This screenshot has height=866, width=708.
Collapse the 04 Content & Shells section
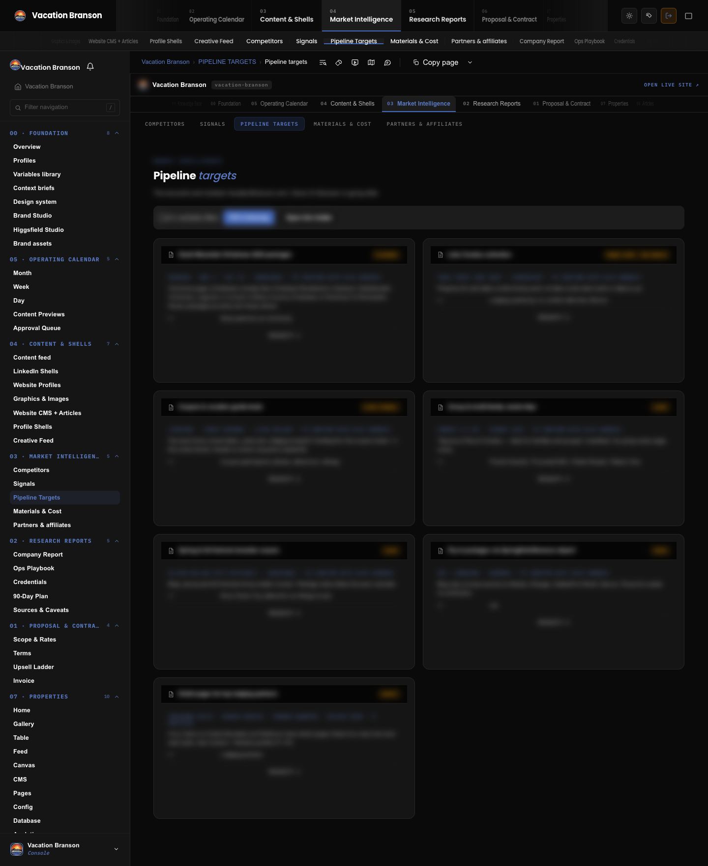tap(117, 344)
